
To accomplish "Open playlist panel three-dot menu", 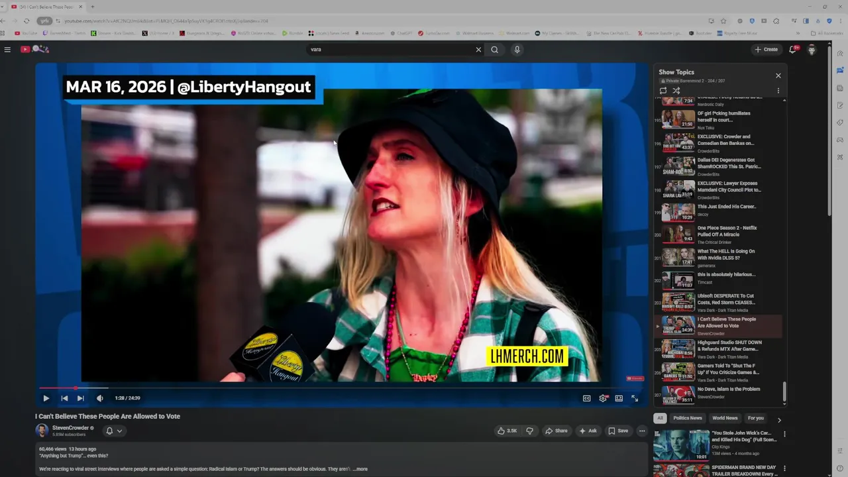I will 778,91.
